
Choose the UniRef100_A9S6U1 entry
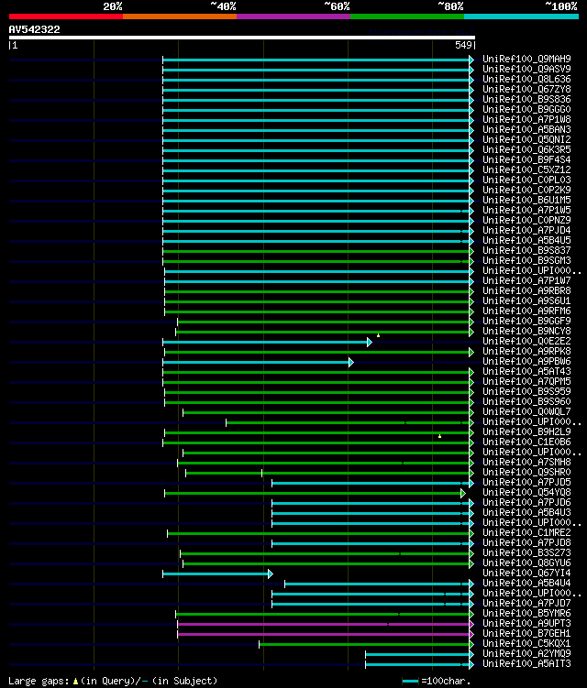(x=526, y=301)
